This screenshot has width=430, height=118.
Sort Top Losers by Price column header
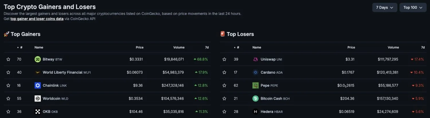pos(351,48)
